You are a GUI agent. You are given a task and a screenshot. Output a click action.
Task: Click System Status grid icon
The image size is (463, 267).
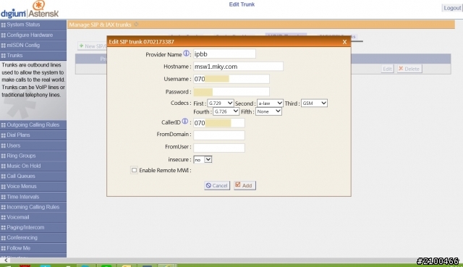click(x=3, y=25)
